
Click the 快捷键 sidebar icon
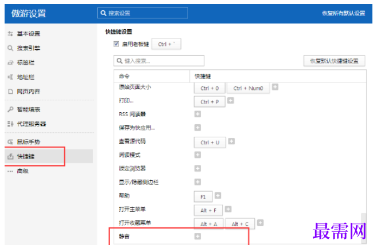(x=10, y=156)
